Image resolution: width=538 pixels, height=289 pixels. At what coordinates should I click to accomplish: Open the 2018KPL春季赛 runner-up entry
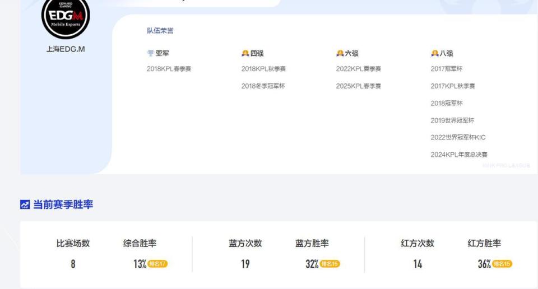[x=169, y=69]
